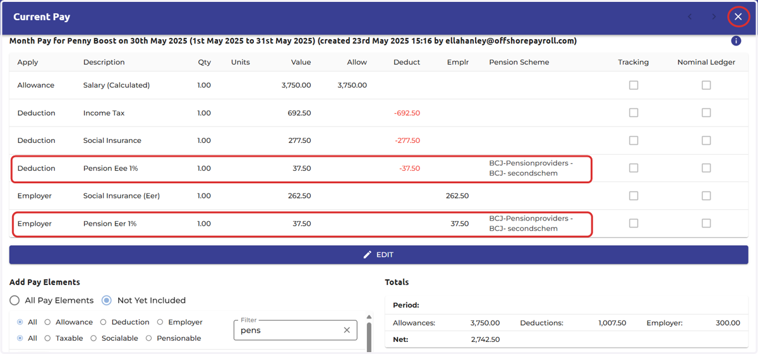758x354 pixels.
Task: Click the 3,750.00 Allow column amount
Action: (x=352, y=85)
